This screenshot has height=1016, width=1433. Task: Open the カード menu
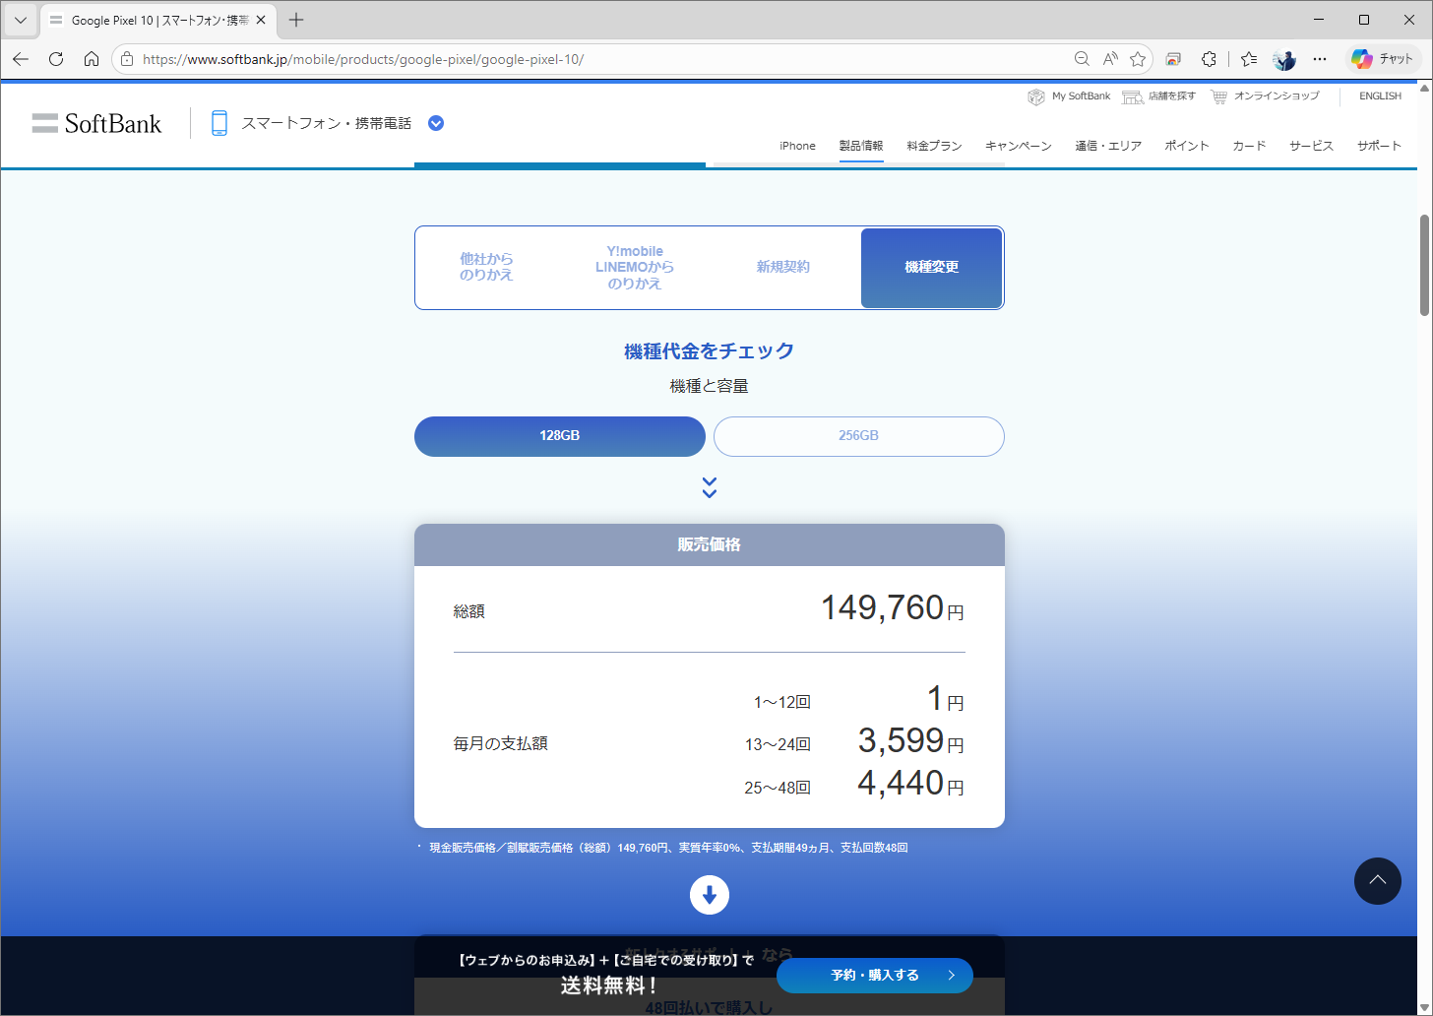tap(1249, 146)
